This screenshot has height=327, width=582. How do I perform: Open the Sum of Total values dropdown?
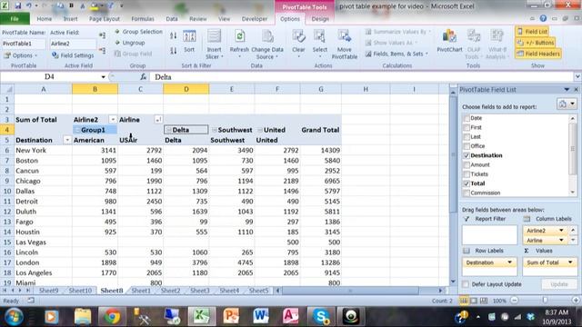[x=570, y=263]
